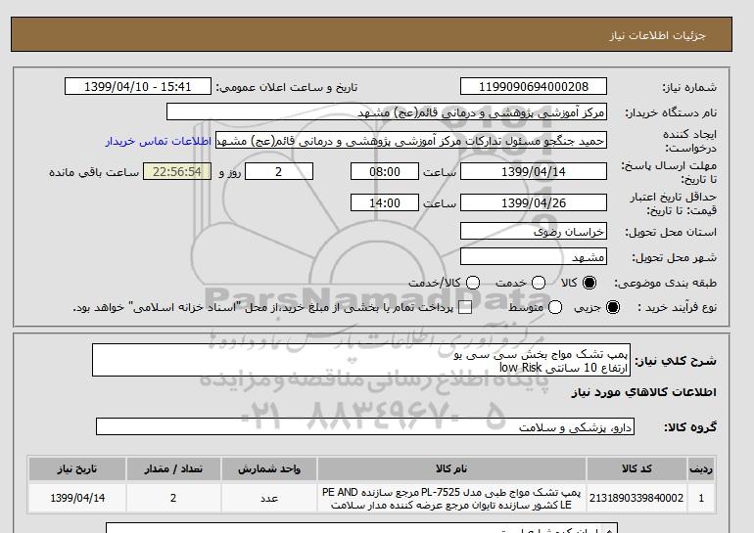Click the جزئیات اطلاعات نیاز header title
Viewport: 754px width, 533px height.
tap(657, 35)
